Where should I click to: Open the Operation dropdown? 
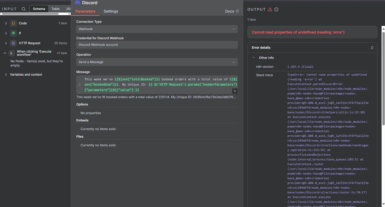157,62
